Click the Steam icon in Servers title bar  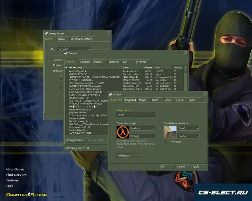pos(66,53)
